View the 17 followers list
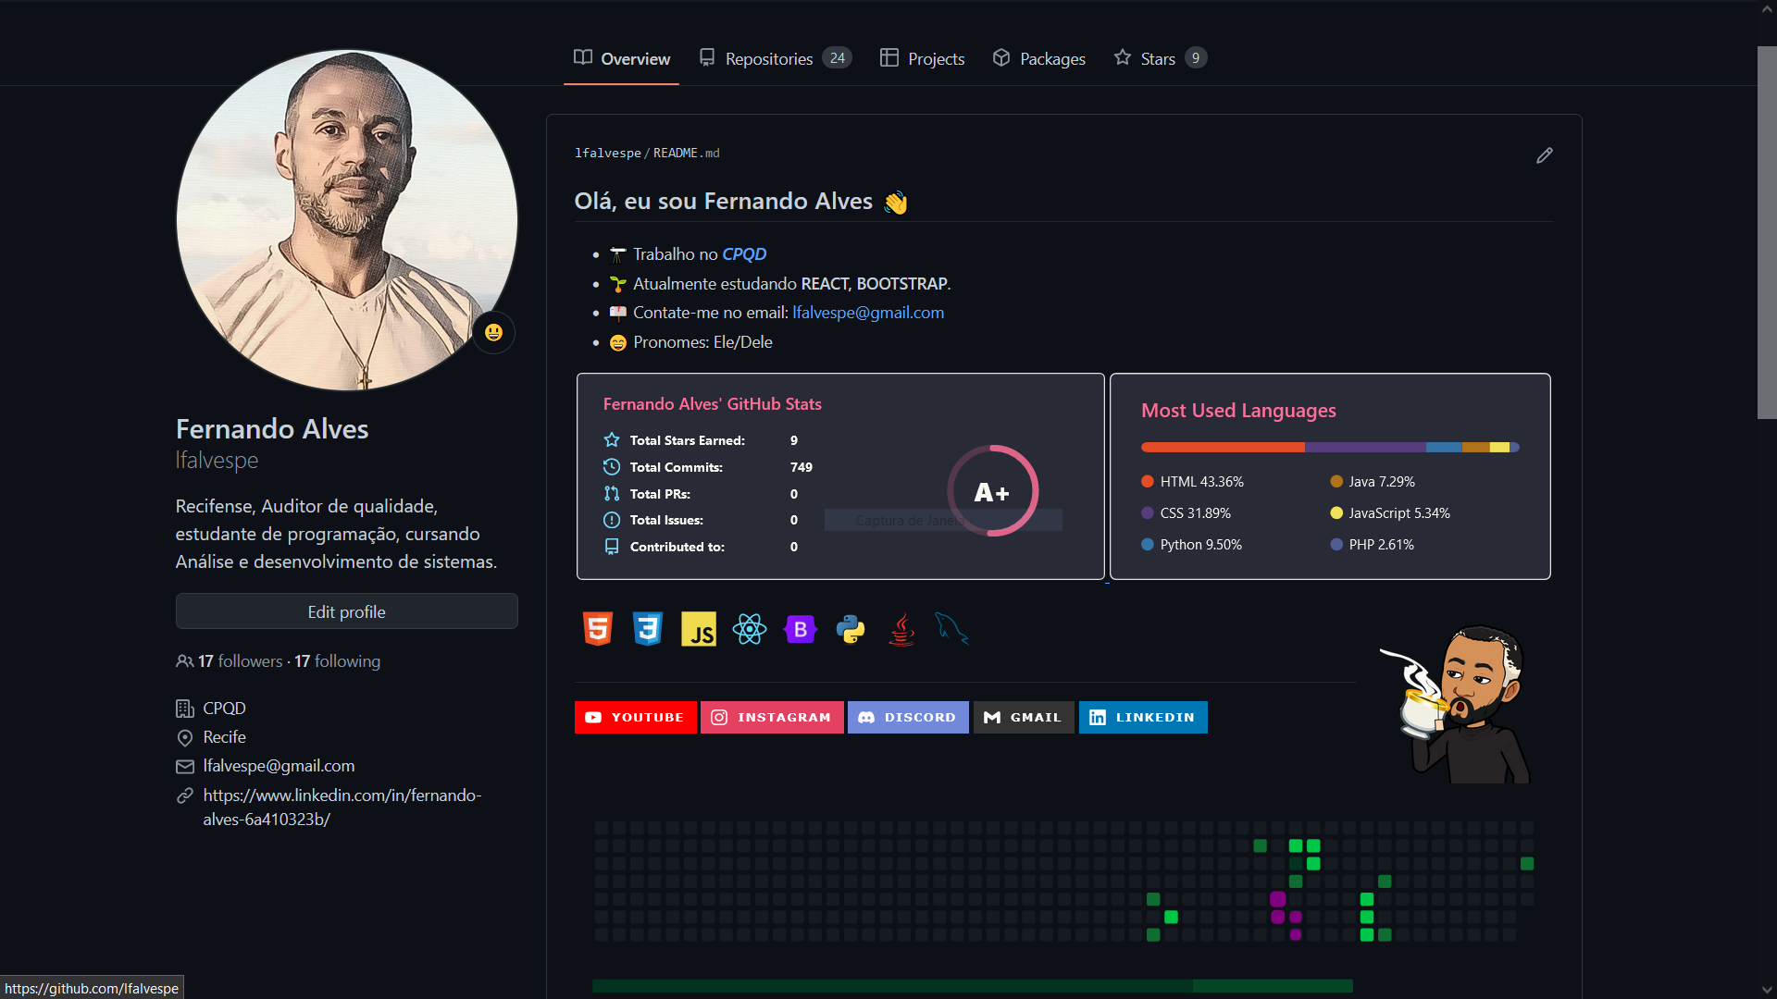Image resolution: width=1777 pixels, height=999 pixels. 240,661
